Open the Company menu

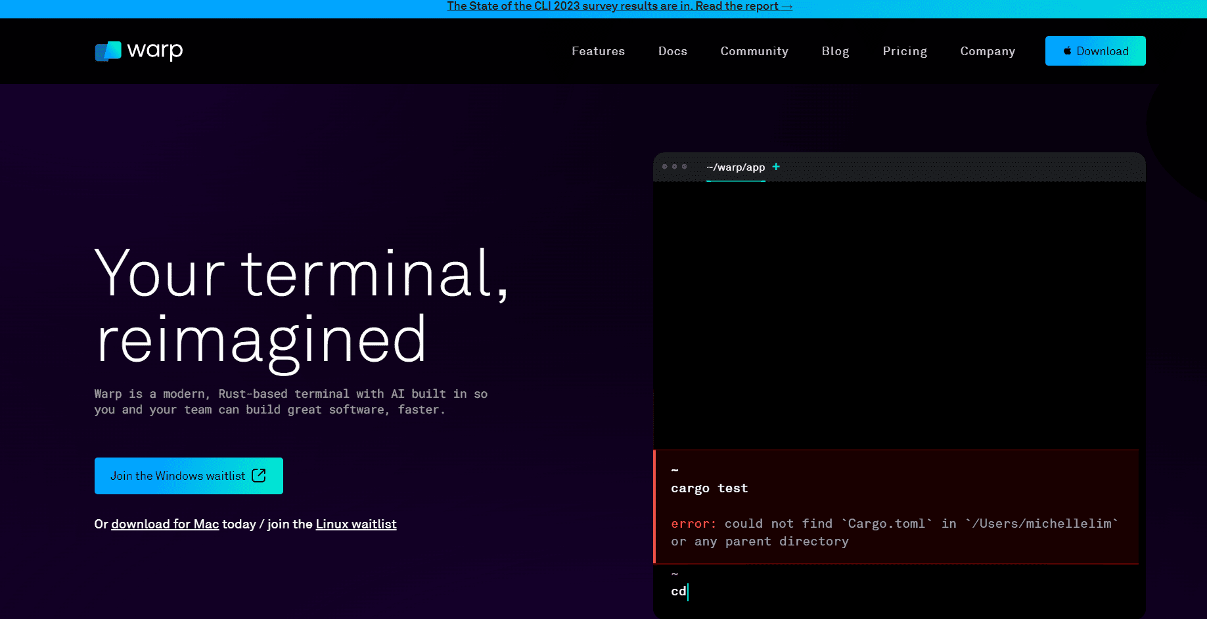tap(988, 51)
